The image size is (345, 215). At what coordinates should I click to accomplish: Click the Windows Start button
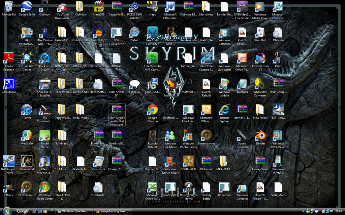click(6, 211)
